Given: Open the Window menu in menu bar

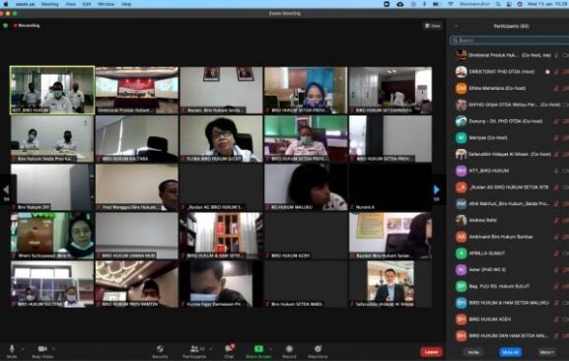Looking at the screenshot, I should [107, 4].
